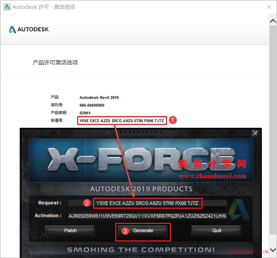Viewport: 277px width, 258px height.
Task: Close the X-Force keygen window
Action: (x=255, y=133)
